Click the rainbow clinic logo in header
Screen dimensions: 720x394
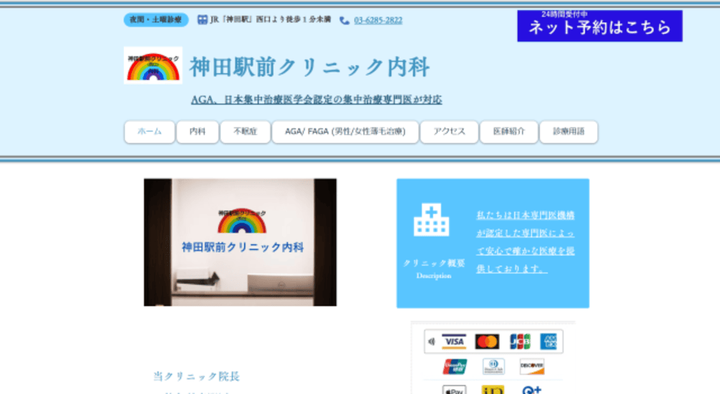pos(153,66)
